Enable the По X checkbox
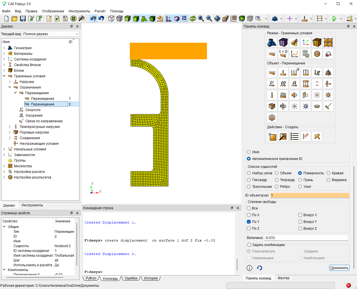The image size is (357, 289). coord(249,215)
